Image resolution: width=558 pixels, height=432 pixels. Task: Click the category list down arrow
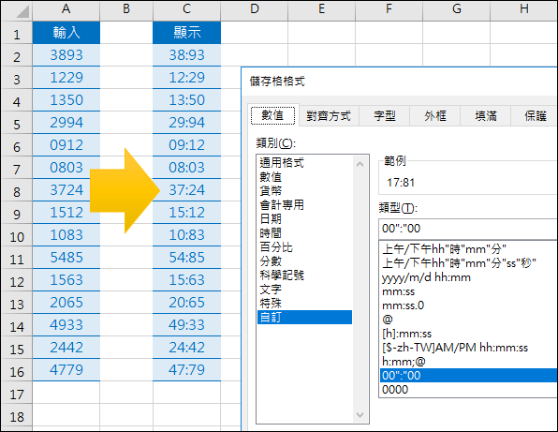pos(360,415)
